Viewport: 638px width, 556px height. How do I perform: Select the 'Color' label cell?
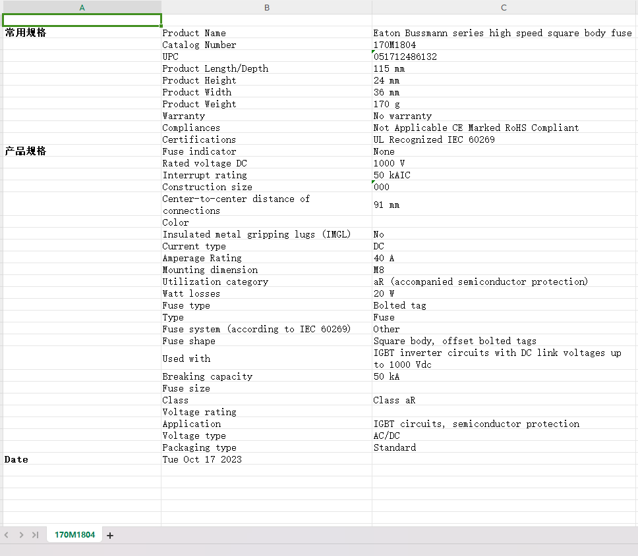(x=266, y=222)
